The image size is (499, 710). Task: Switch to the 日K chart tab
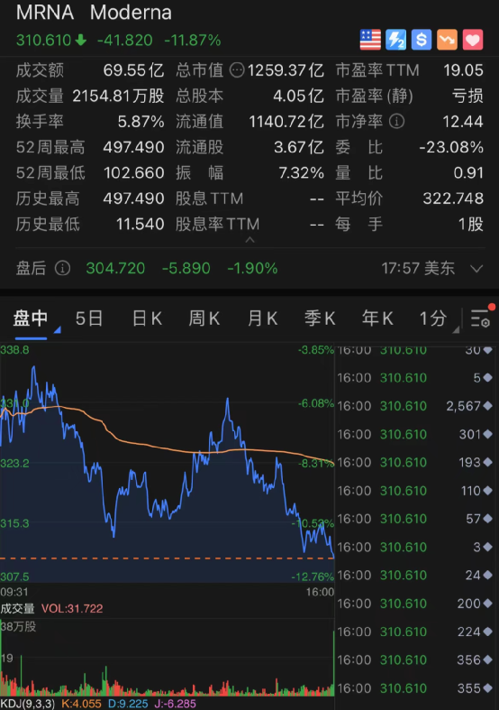click(x=147, y=318)
